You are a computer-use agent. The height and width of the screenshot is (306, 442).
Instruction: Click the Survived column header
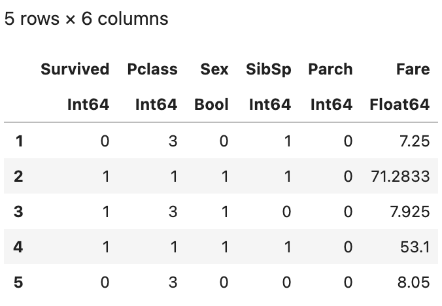coord(75,69)
